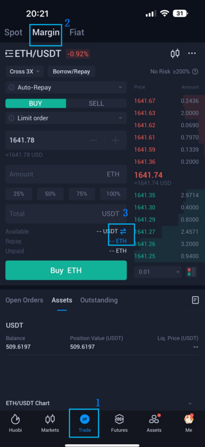This screenshot has height=447, width=205.
Task: Open the risk rate help question icon
Action: 195,71
